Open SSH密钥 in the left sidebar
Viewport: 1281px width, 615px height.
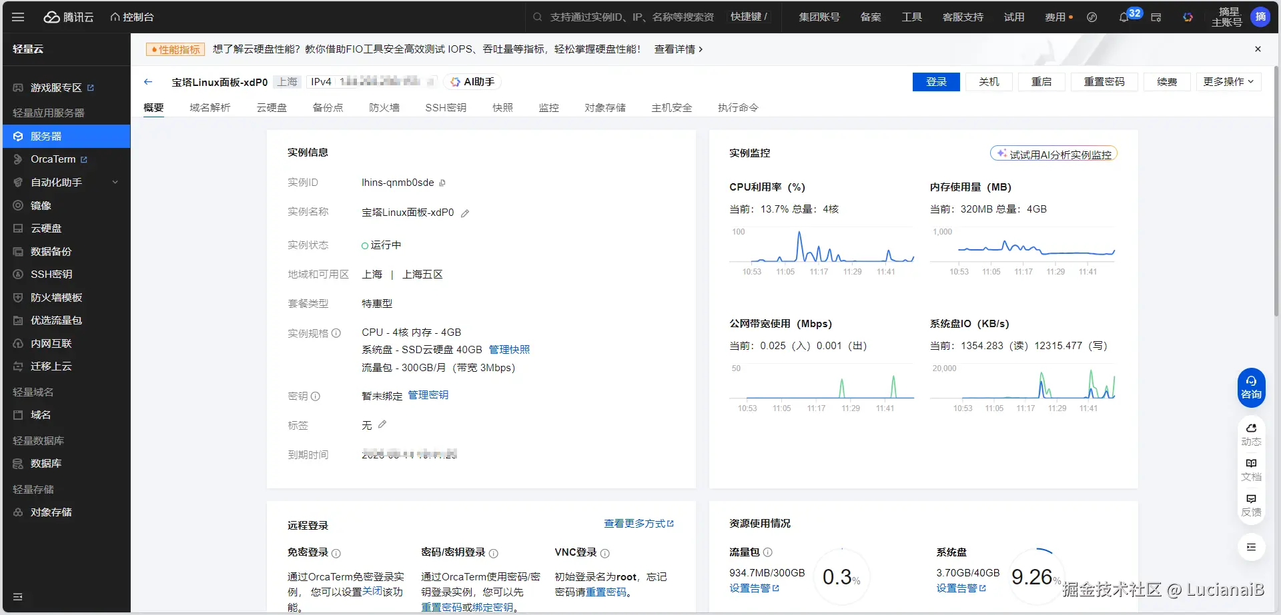point(51,275)
